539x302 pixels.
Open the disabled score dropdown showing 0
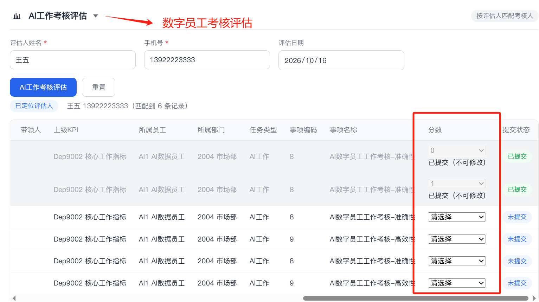pyautogui.click(x=457, y=150)
